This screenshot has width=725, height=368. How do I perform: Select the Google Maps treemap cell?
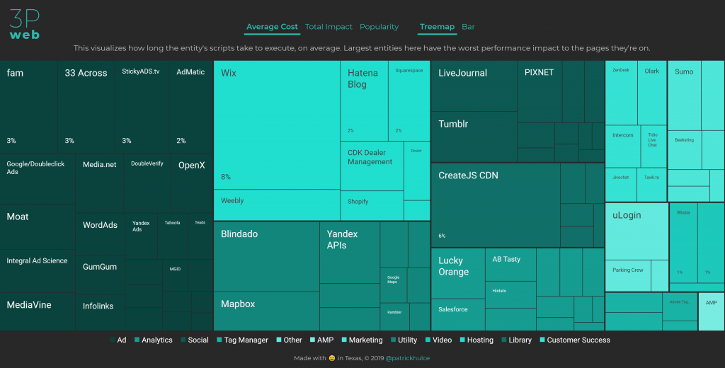tap(394, 285)
